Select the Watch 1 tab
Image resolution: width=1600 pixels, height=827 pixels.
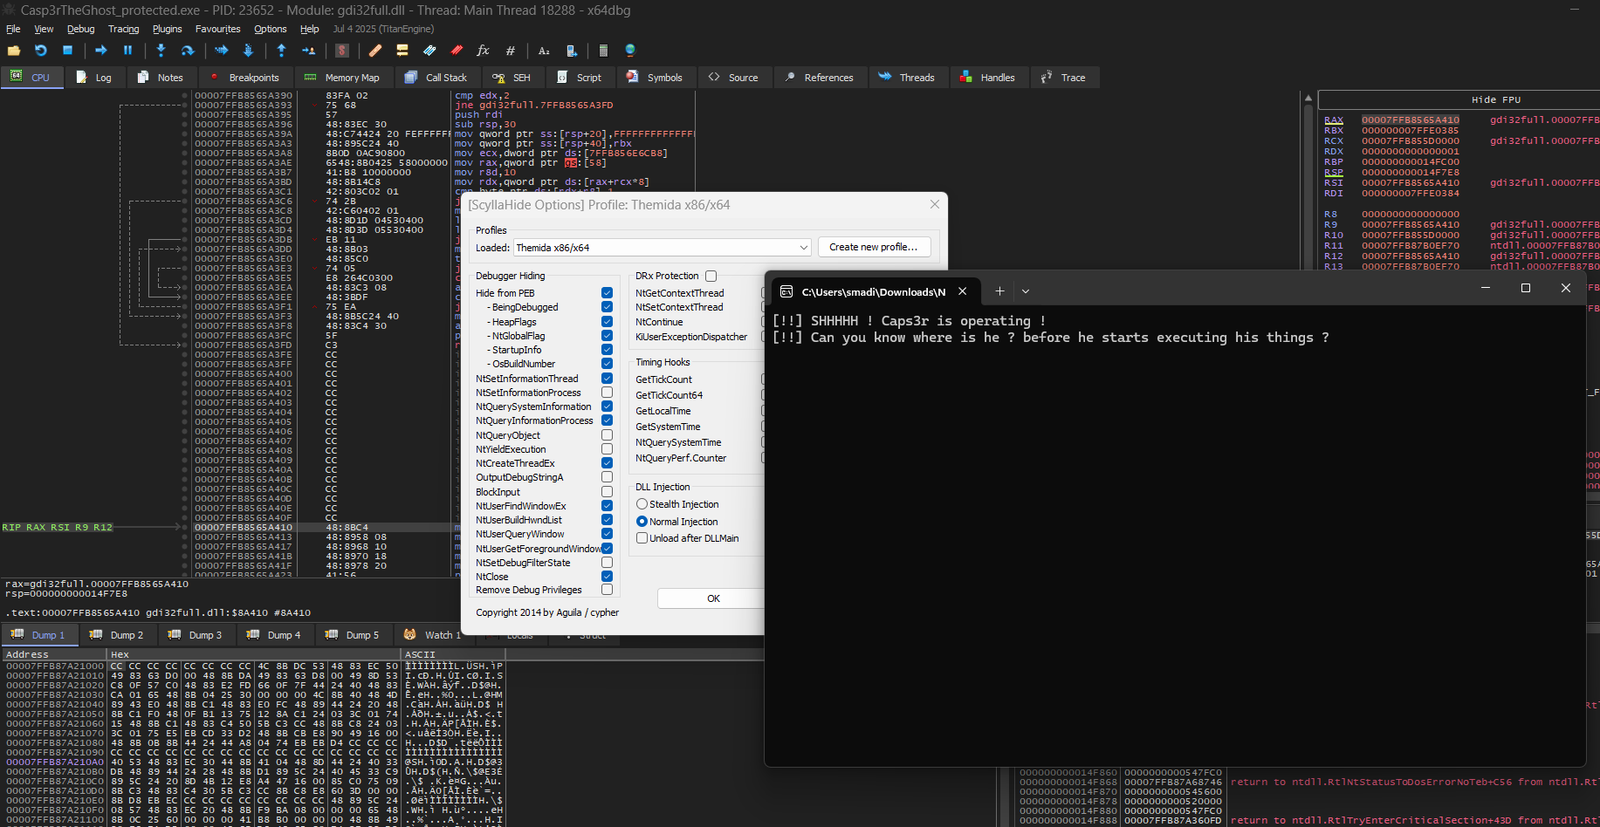(432, 635)
